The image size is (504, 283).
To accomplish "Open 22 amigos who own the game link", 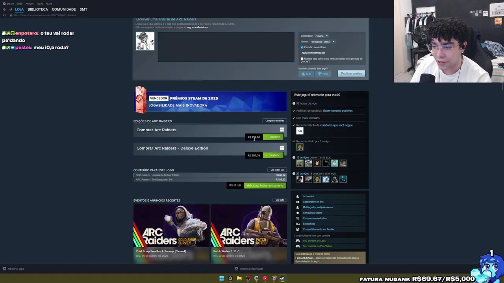I will click(x=302, y=174).
